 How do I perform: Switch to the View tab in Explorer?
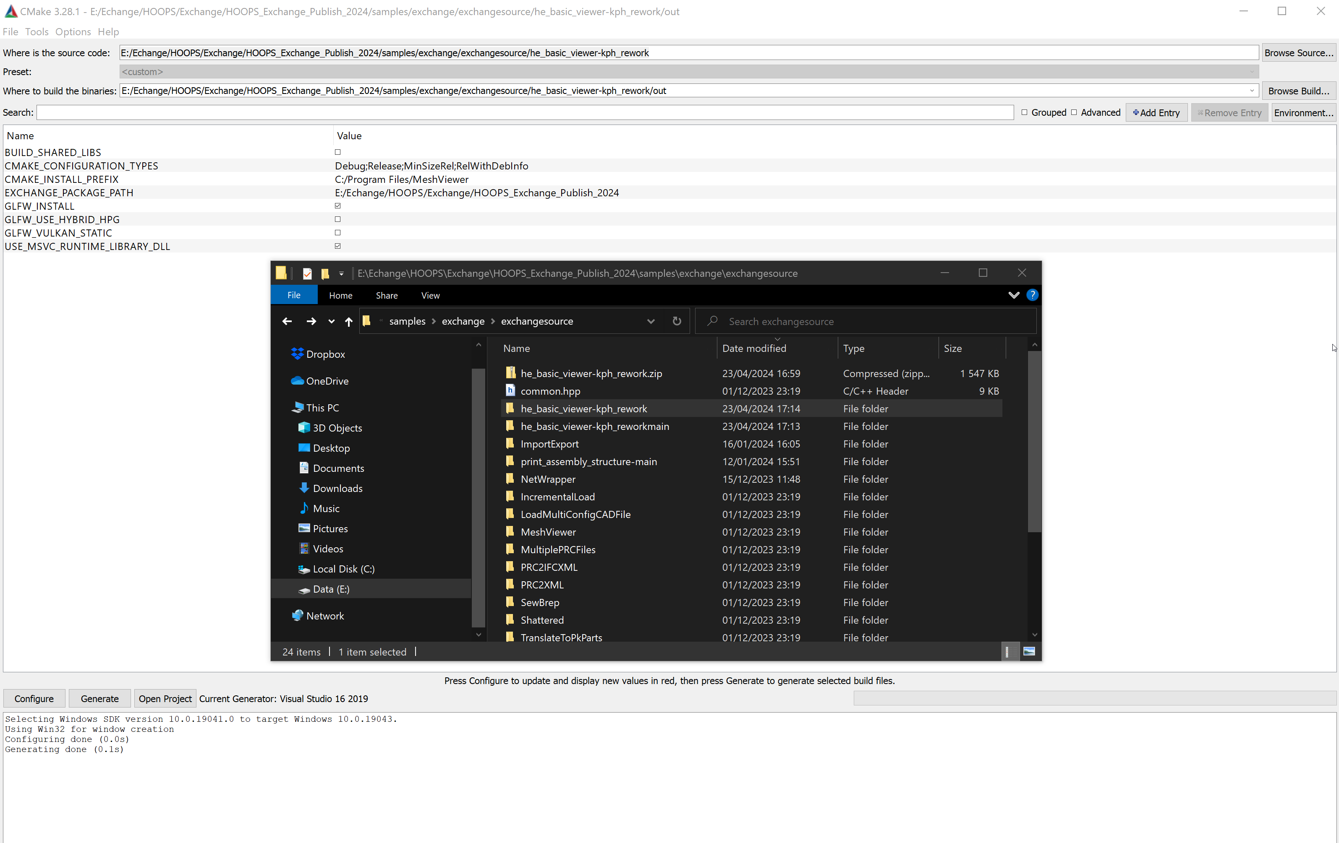pos(430,295)
